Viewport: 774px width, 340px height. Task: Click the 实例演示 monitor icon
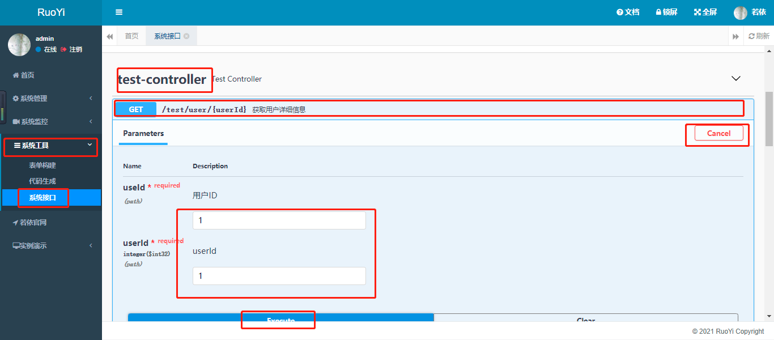tap(16, 246)
